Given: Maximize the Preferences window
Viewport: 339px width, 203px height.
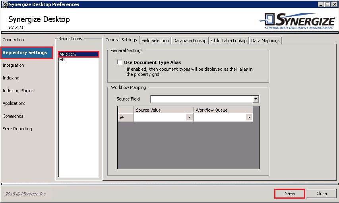Looking at the screenshot, I should pos(327,4).
